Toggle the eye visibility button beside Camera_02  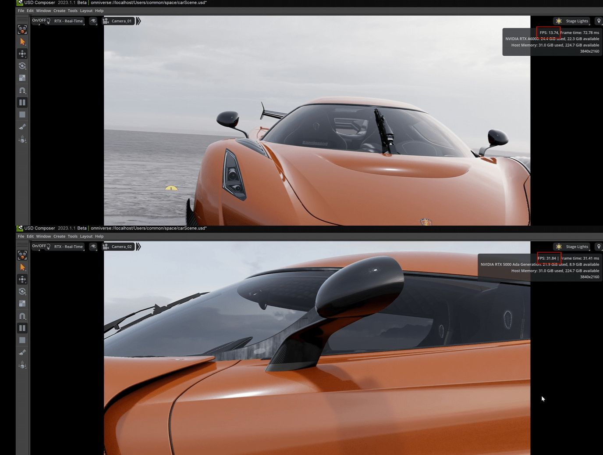point(93,247)
